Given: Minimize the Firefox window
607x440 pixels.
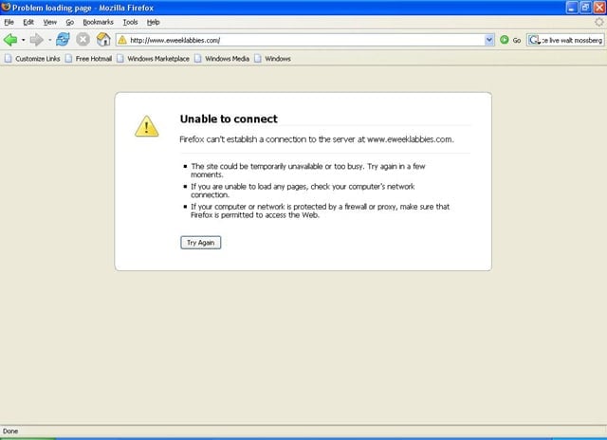Looking at the screenshot, I should pos(572,8).
